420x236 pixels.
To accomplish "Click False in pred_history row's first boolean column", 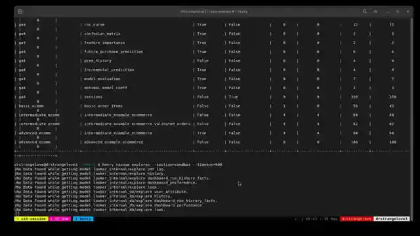I will pyautogui.click(x=203, y=61).
